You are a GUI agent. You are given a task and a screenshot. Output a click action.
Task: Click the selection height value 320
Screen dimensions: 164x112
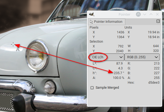[156, 51]
